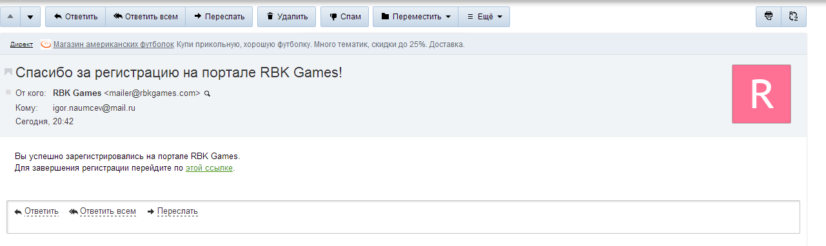
Task: Click the 'Ответить' toolbar button
Action: 75,17
